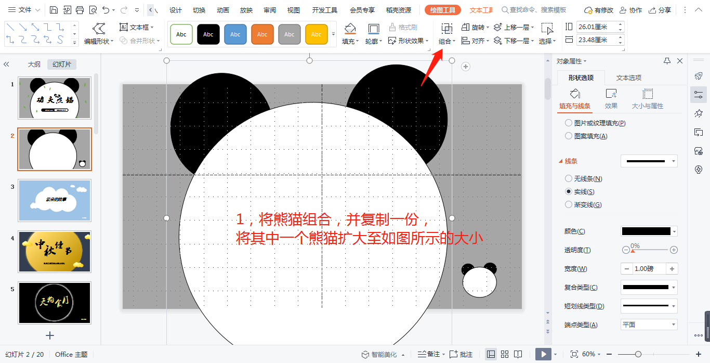Select Gradient Line (渐变线) option
The image size is (710, 363).
[x=583, y=204]
